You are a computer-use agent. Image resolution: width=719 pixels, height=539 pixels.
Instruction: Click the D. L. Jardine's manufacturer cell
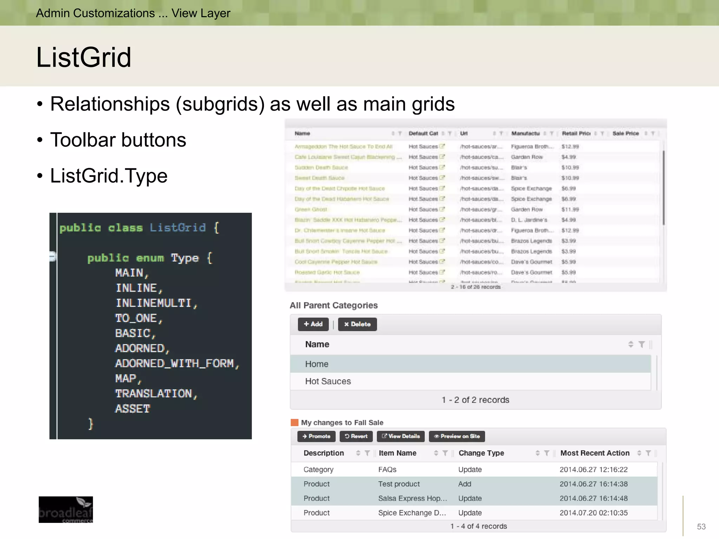pos(529,220)
